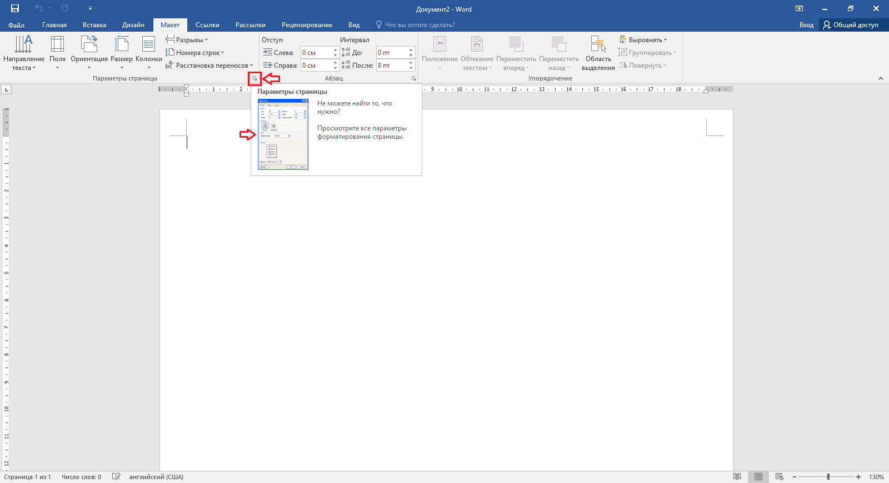
Task: Switch to Read Mode view
Action: coord(737,477)
